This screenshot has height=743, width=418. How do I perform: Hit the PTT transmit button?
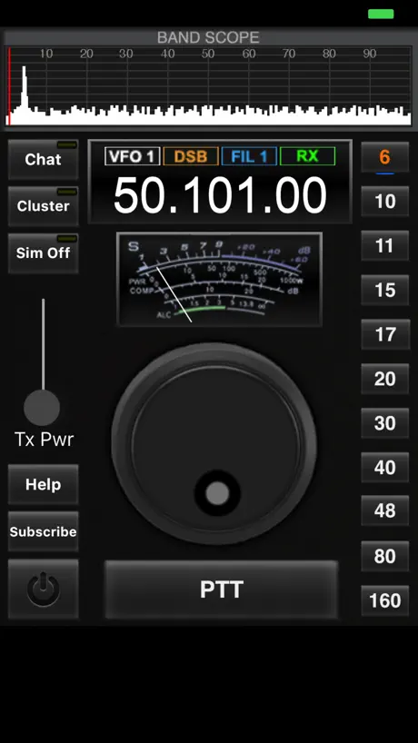pyautogui.click(x=222, y=589)
